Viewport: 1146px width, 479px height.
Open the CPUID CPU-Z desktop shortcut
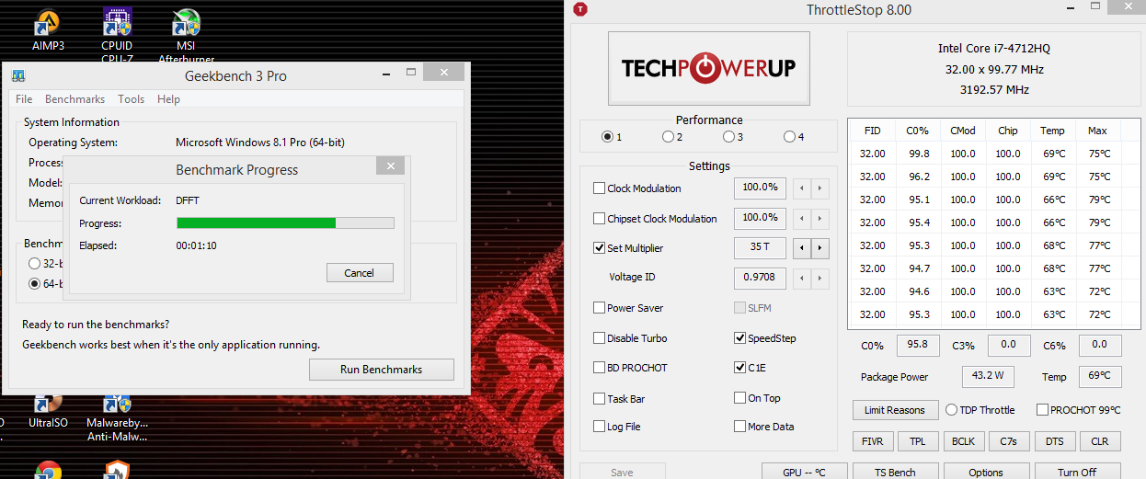117,35
